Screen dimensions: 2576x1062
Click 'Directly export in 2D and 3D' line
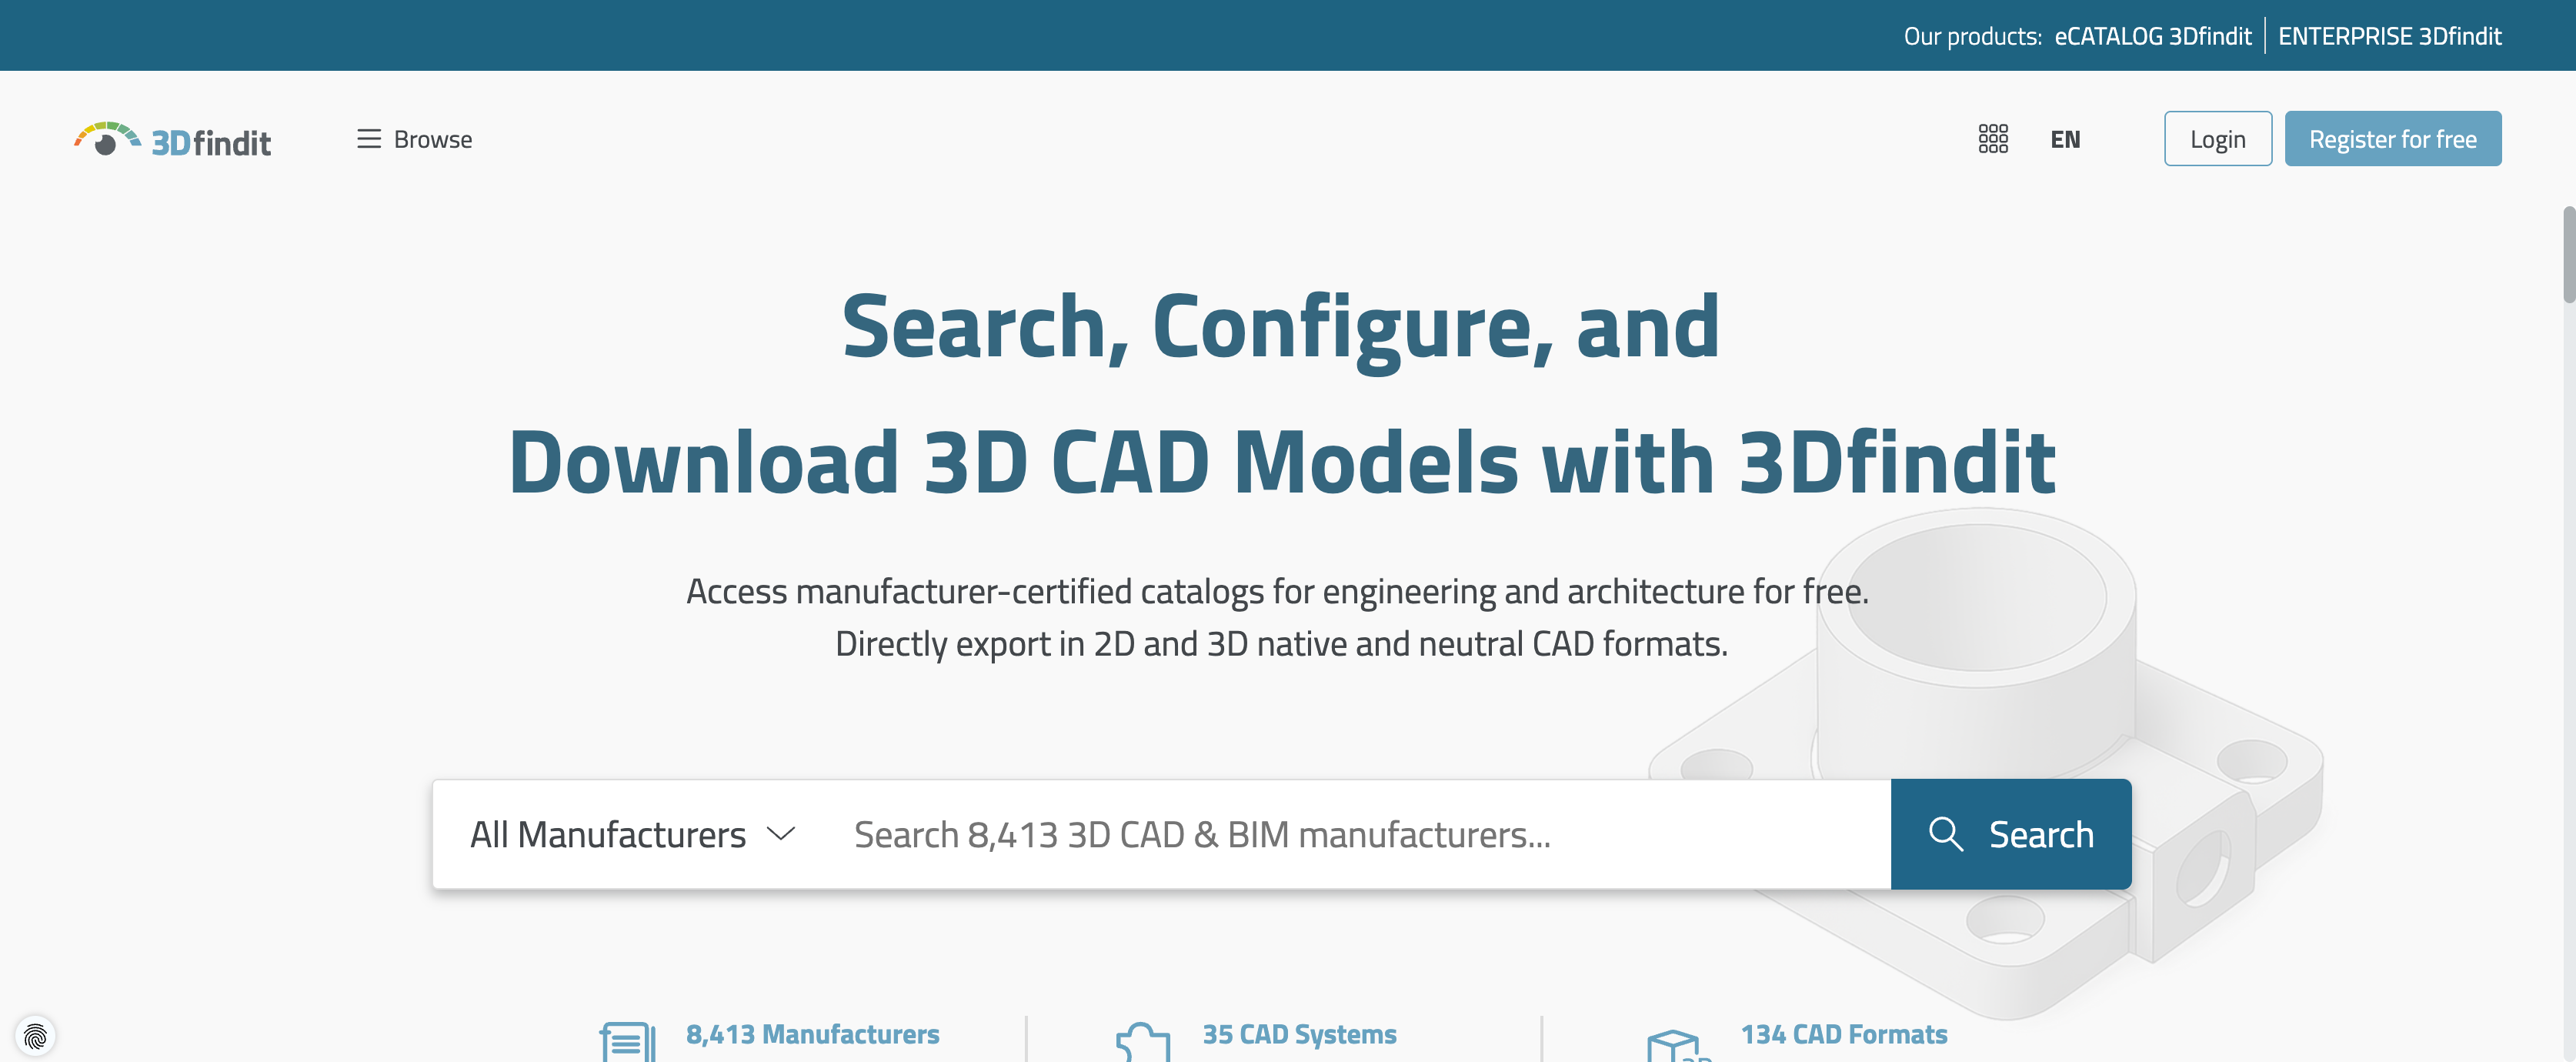pyautogui.click(x=1281, y=643)
